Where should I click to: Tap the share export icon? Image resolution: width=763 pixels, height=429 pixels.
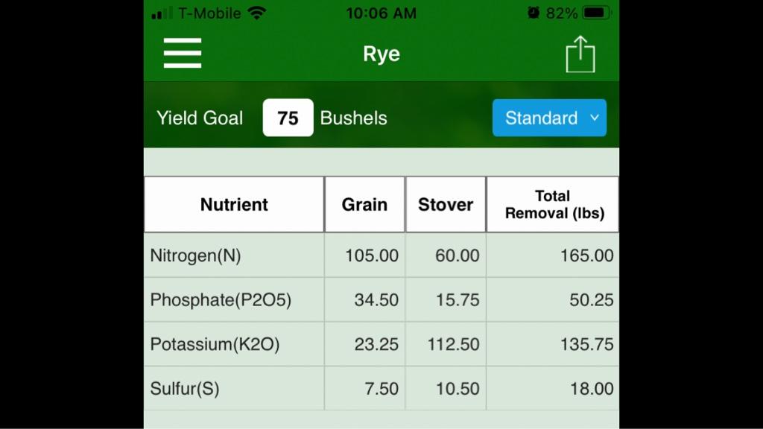pyautogui.click(x=580, y=54)
